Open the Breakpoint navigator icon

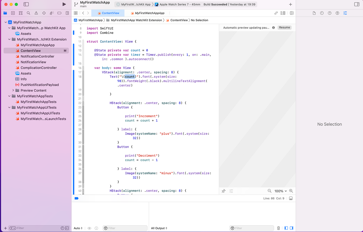pyautogui.click(x=59, y=13)
